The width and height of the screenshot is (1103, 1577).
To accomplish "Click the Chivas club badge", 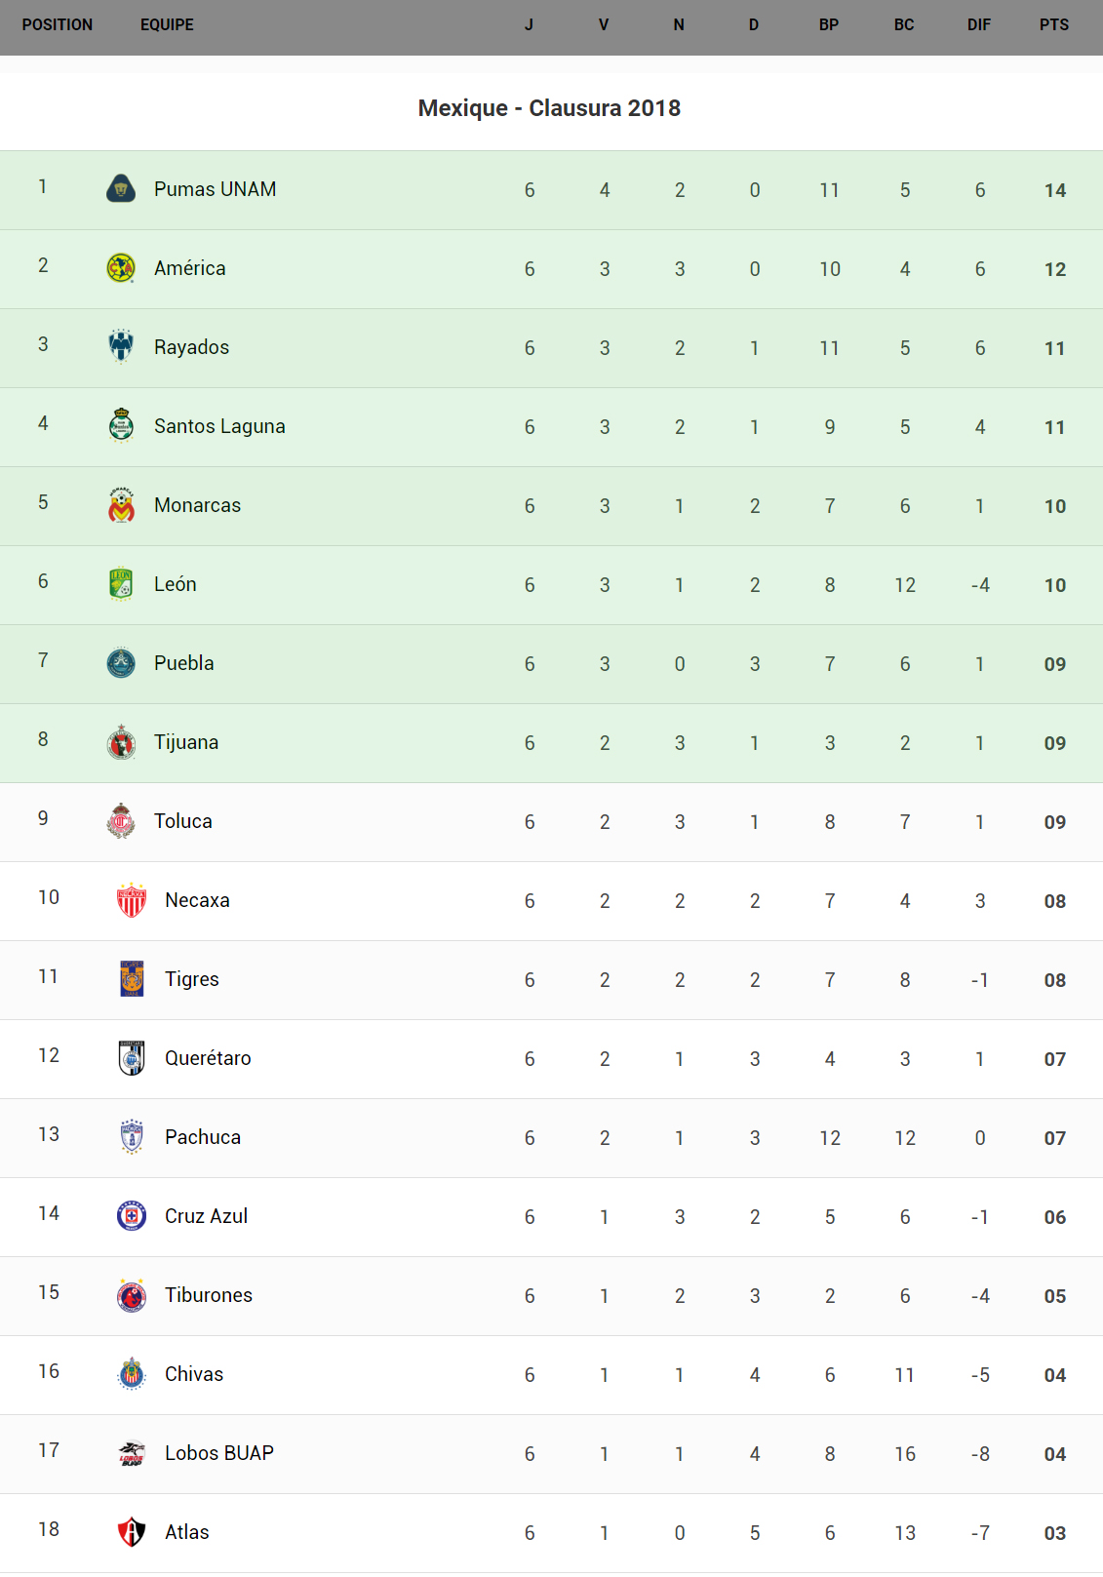I will (132, 1374).
